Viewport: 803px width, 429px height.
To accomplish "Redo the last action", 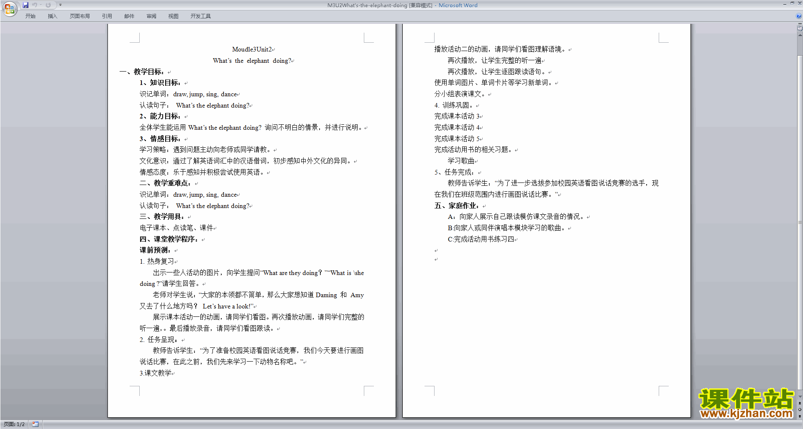I will point(48,5).
